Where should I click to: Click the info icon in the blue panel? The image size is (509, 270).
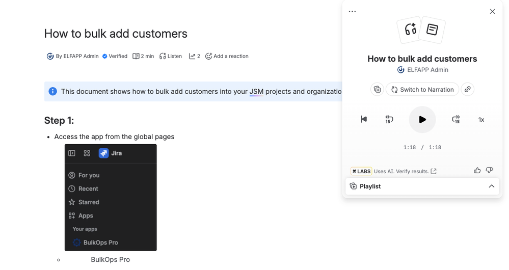52,92
